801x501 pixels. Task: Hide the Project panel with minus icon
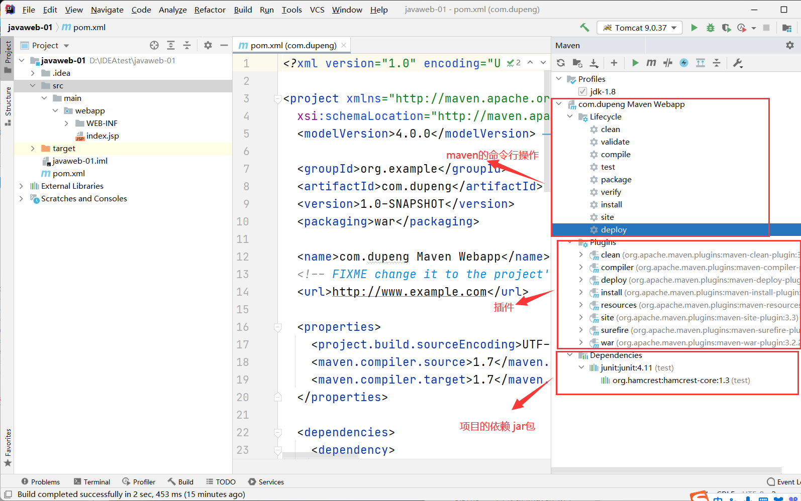pos(224,45)
